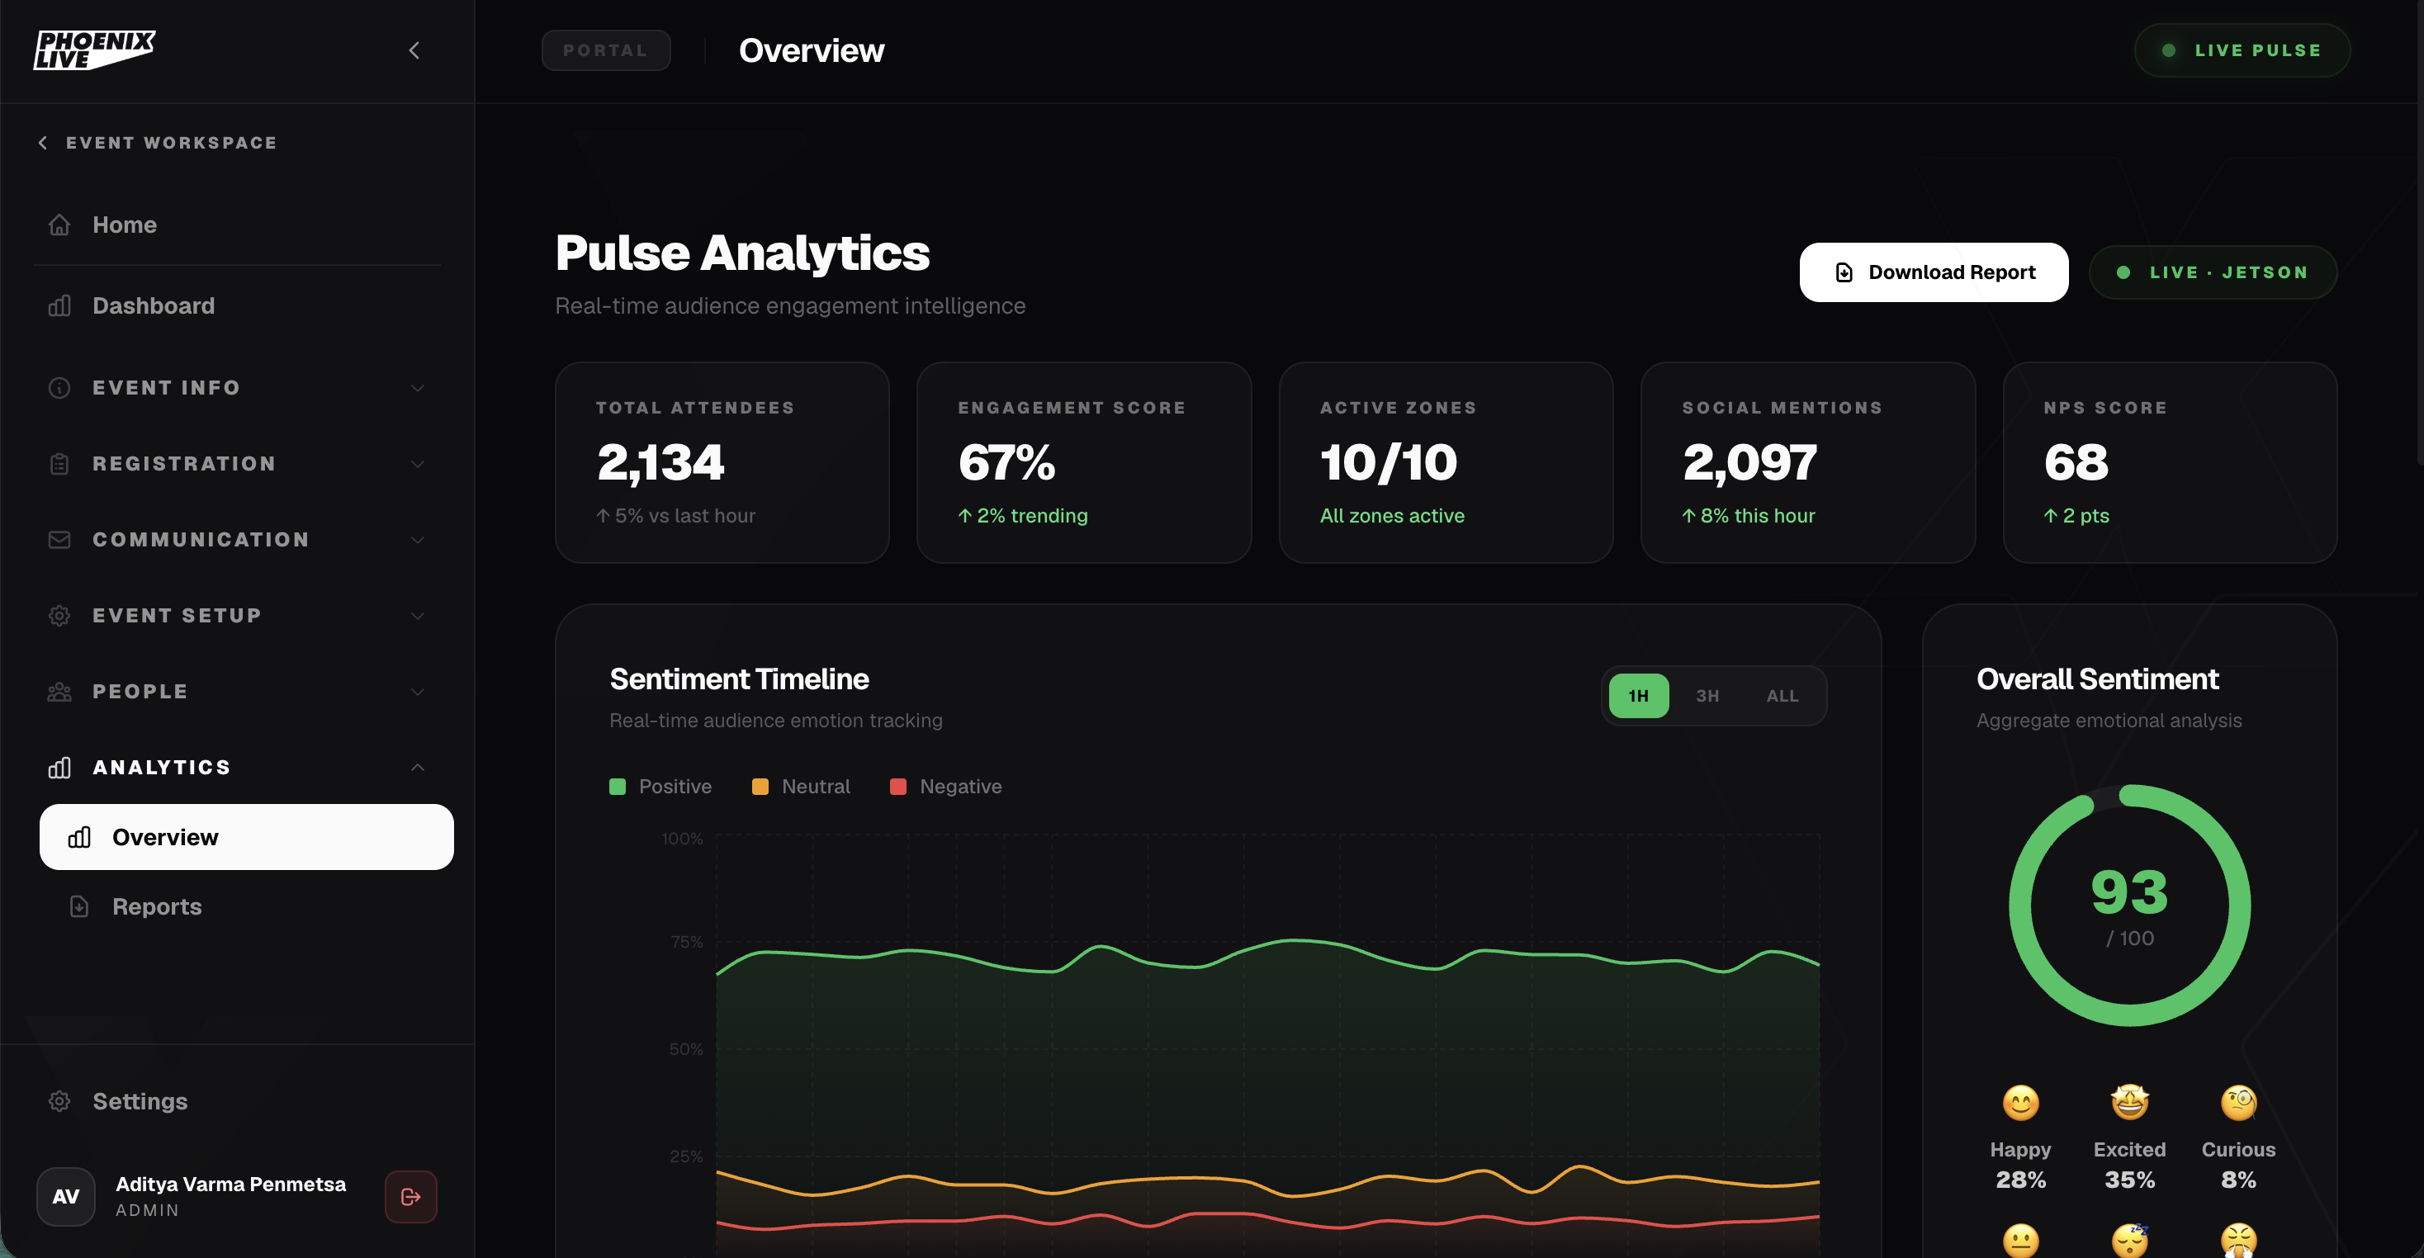Open the Reports analytics page
Screen dimensions: 2424x1258
pos(247,906)
